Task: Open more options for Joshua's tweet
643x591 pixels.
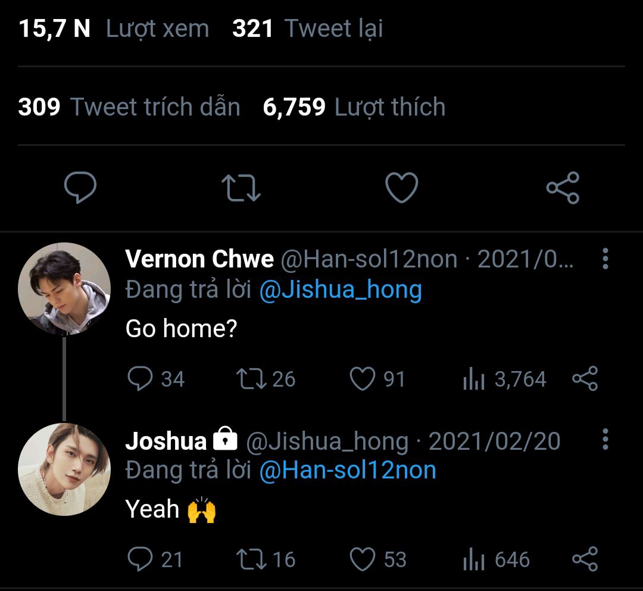Action: coord(605,440)
